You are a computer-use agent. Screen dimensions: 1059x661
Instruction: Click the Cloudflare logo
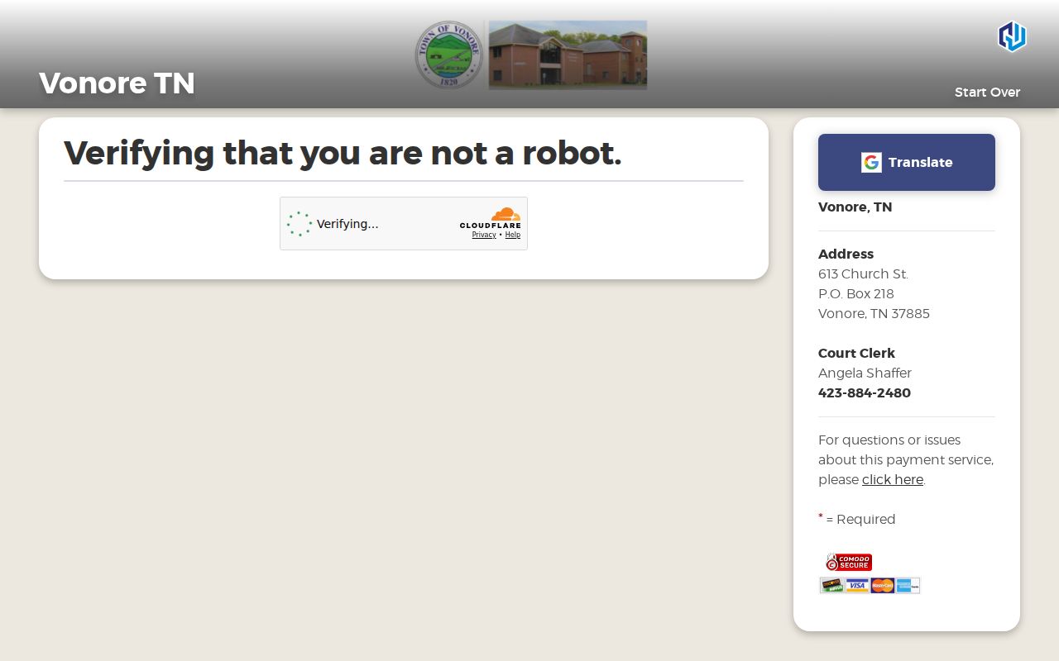[491, 218]
